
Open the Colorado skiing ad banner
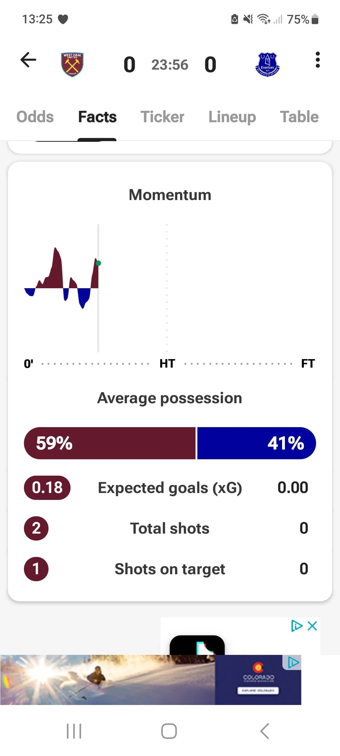(x=150, y=680)
